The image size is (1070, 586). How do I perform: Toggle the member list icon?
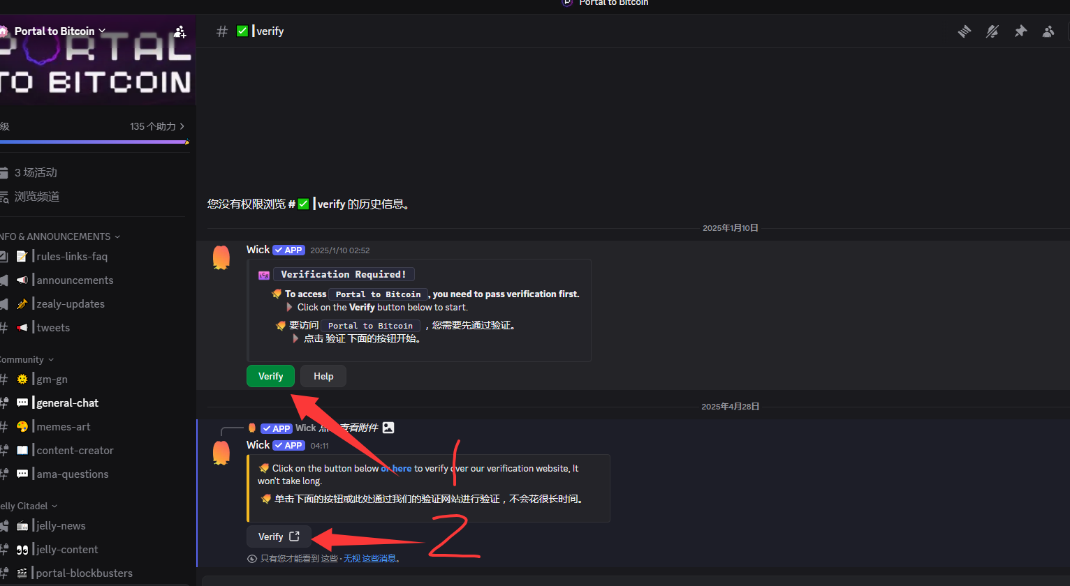1048,31
